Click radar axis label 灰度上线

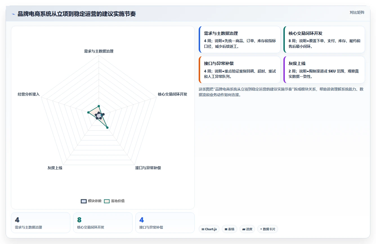[55, 168]
